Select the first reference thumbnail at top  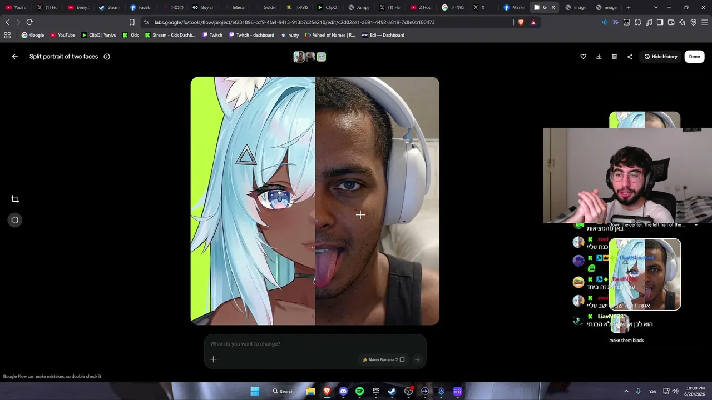299,57
